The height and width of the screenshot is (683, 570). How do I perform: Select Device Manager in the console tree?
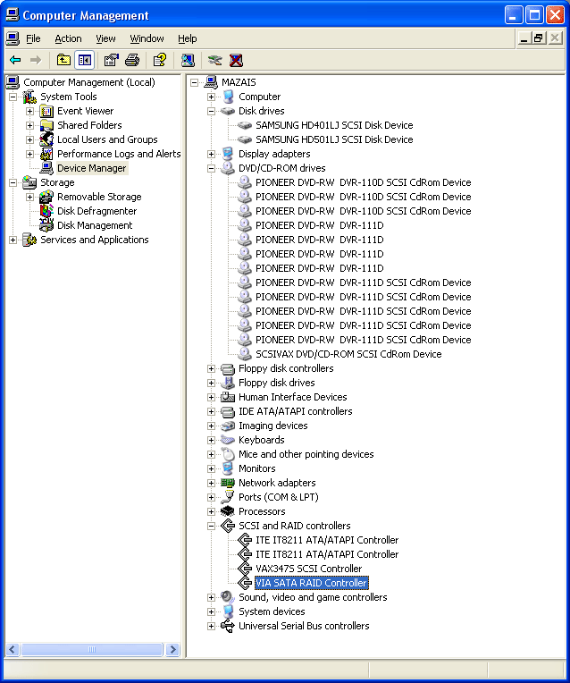coord(91,168)
